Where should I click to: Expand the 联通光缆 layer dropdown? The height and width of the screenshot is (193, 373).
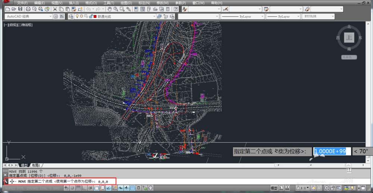pyautogui.click(x=154, y=16)
